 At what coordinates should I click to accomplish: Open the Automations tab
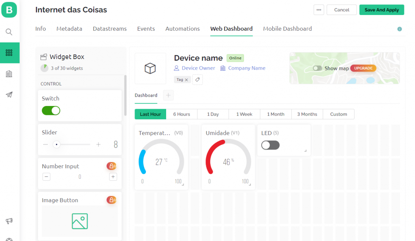point(183,29)
